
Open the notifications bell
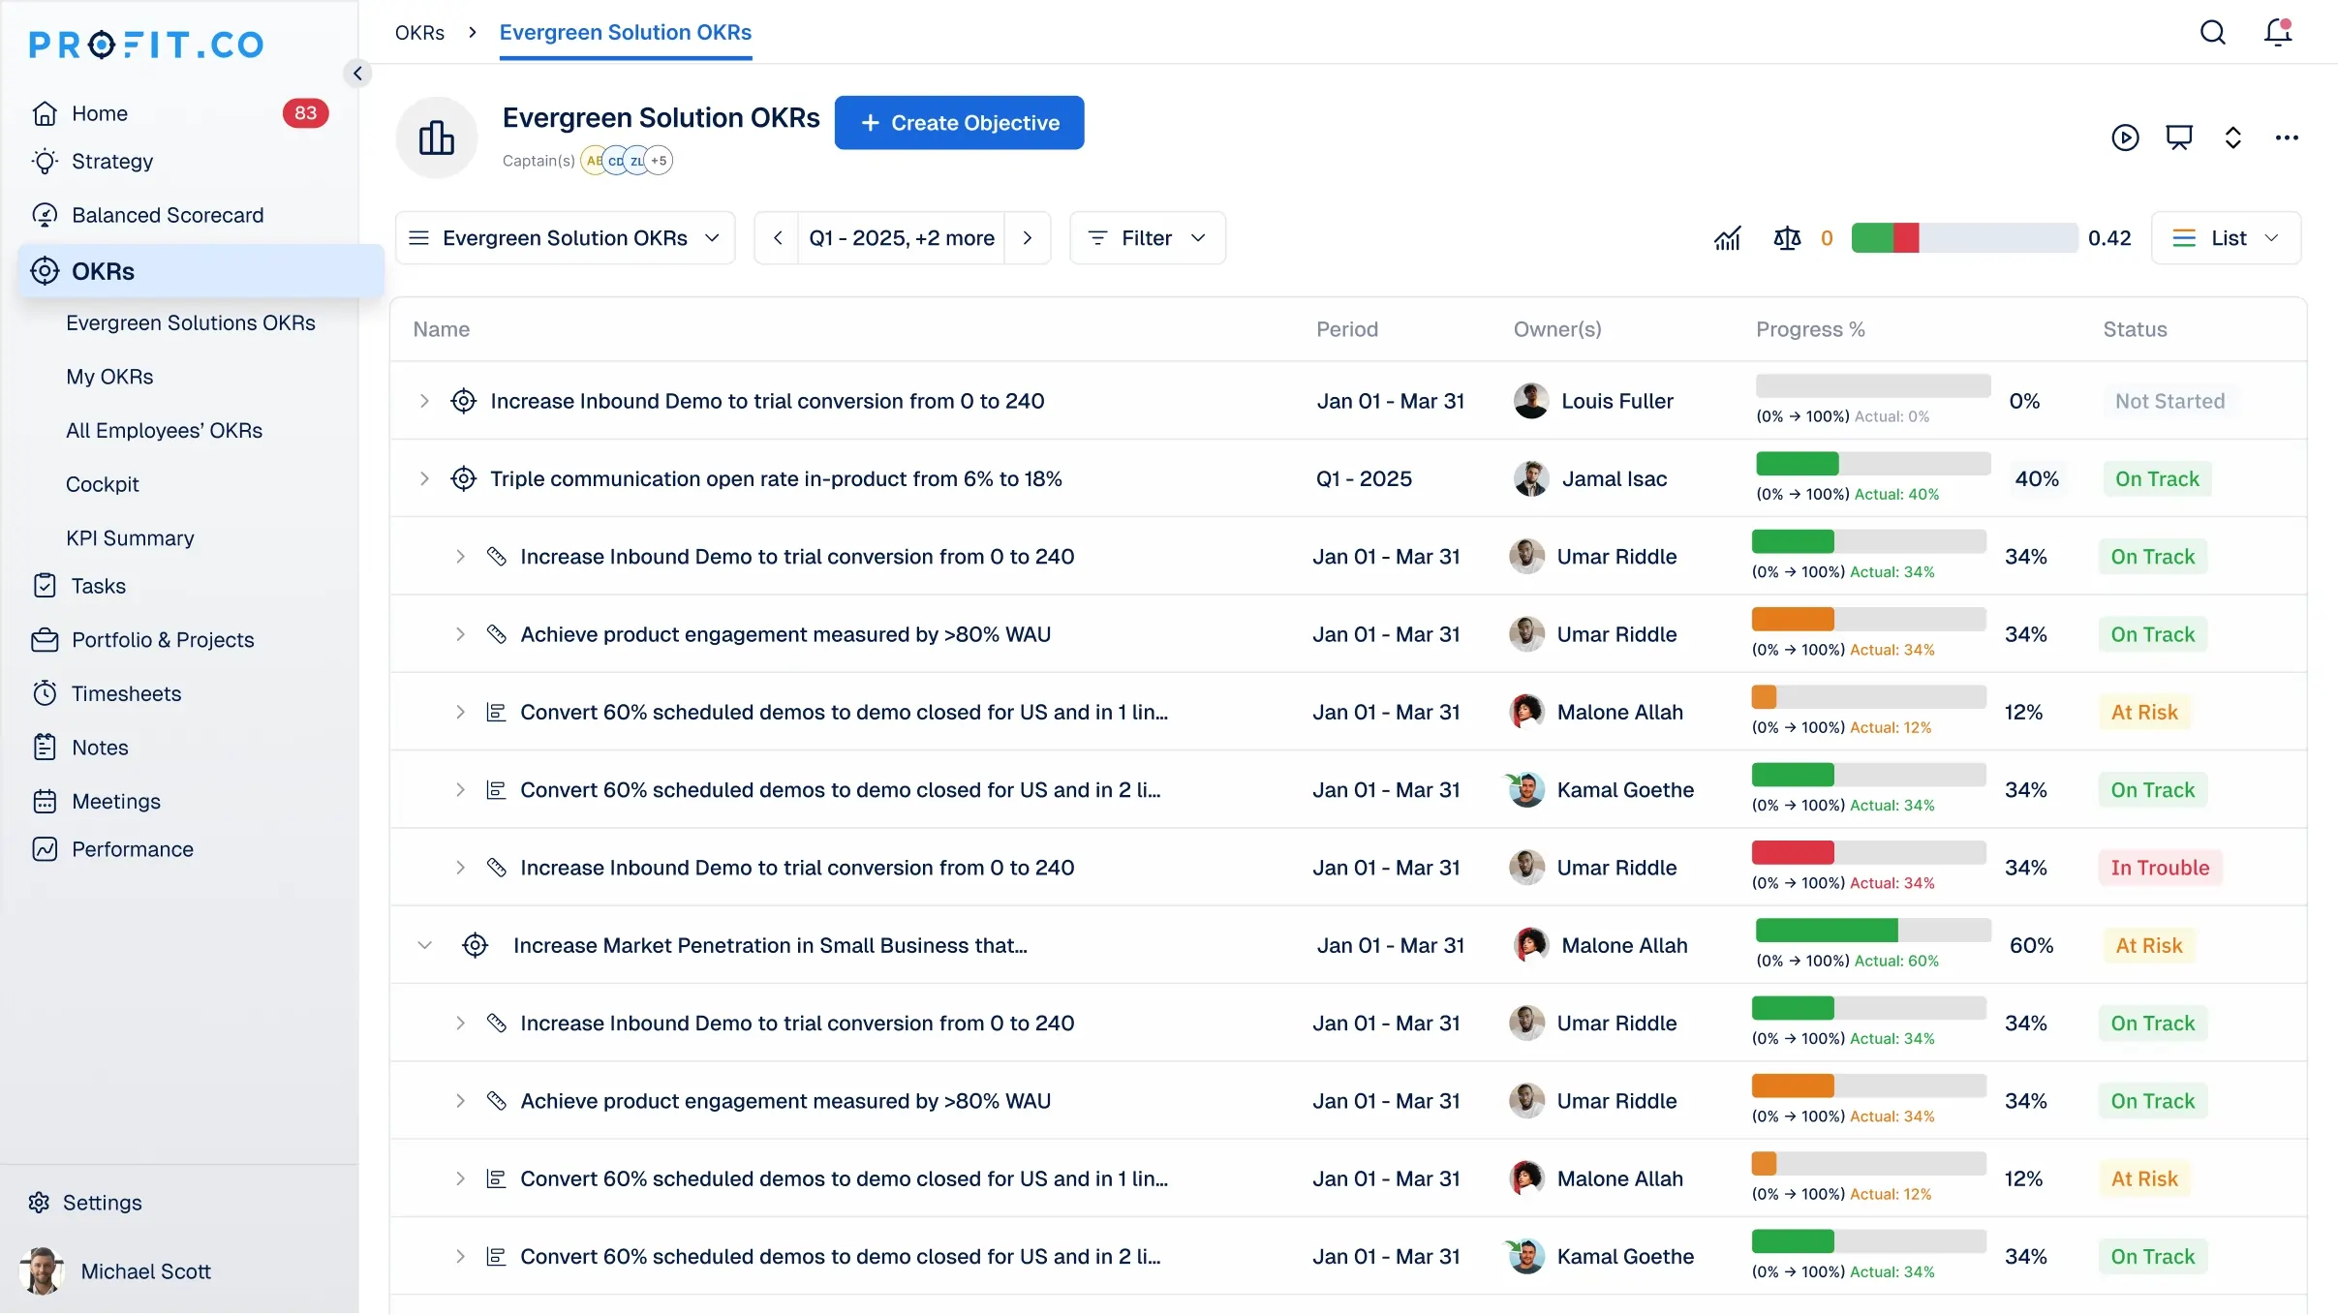coord(2277,33)
